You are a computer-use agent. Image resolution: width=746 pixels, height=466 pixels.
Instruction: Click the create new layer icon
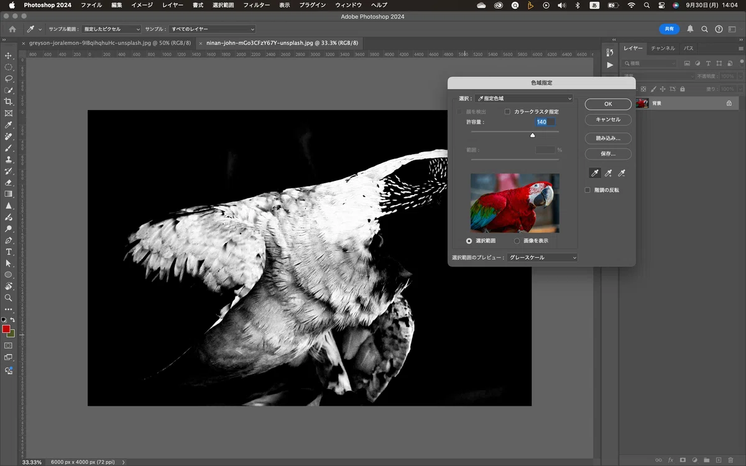point(718,460)
